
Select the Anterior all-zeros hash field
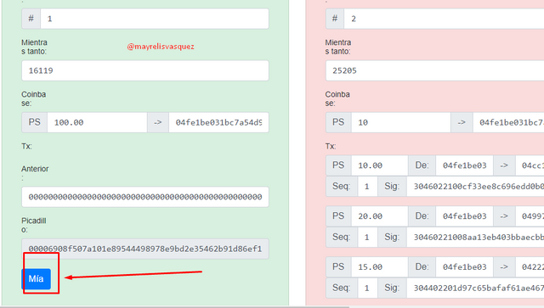tap(145, 197)
